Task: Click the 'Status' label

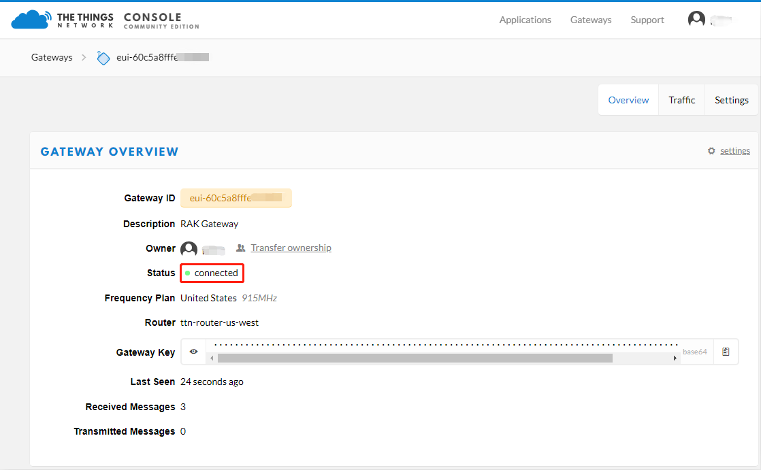Action: (161, 273)
